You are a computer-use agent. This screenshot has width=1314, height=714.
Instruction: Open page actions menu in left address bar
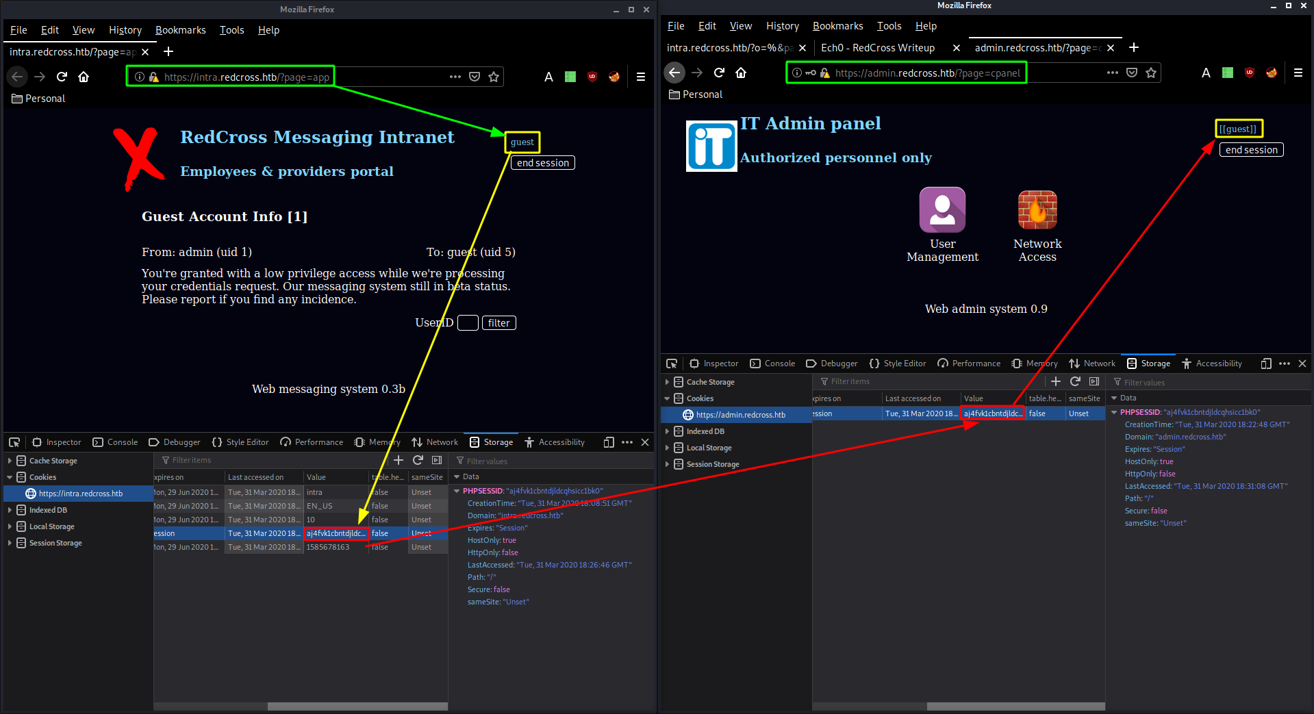pos(455,77)
